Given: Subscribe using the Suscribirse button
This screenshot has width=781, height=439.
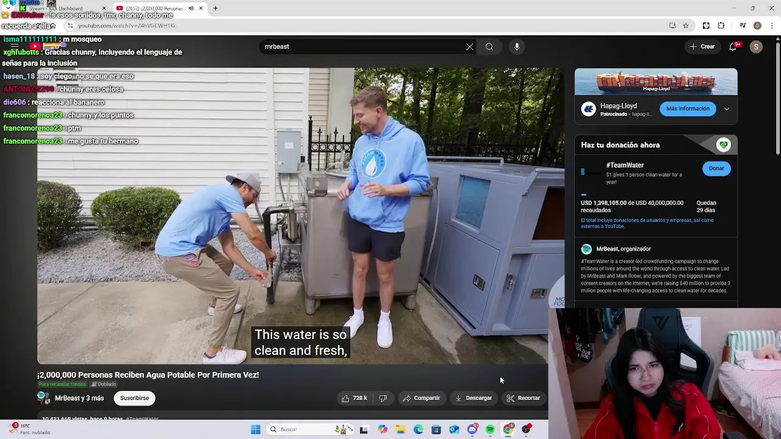Looking at the screenshot, I should click(x=134, y=398).
